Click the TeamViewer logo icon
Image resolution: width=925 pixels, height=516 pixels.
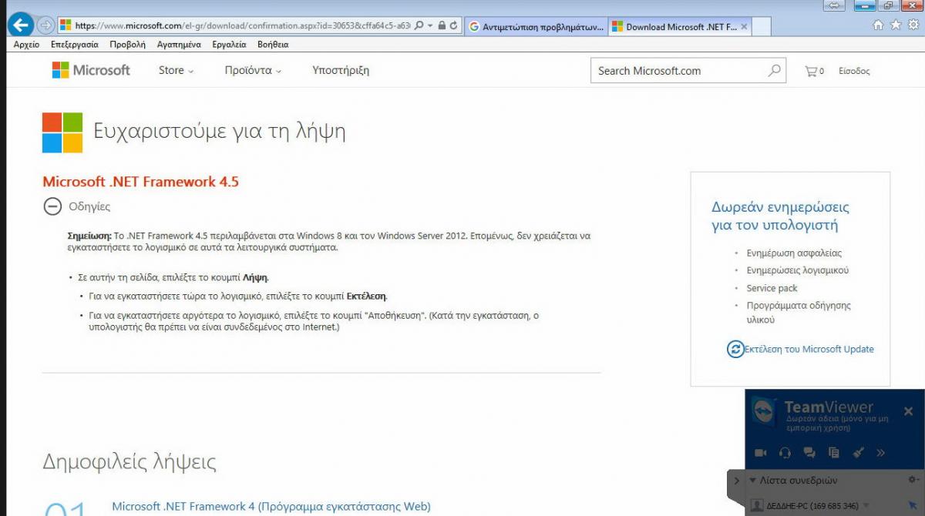(x=764, y=410)
